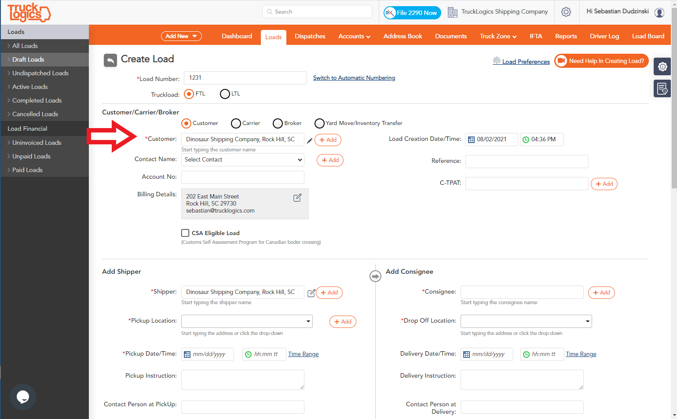Click the Pickup time clock icon
This screenshot has height=419, width=677.
[x=248, y=354]
